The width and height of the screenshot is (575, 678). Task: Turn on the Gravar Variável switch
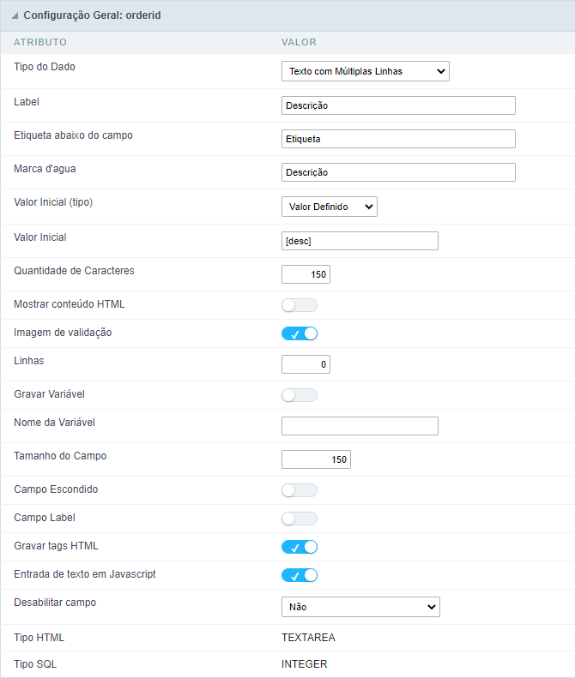pyautogui.click(x=300, y=395)
